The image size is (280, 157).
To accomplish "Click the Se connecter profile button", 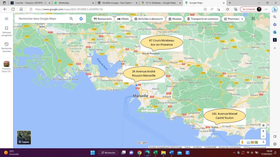I will (x=251, y=9).
